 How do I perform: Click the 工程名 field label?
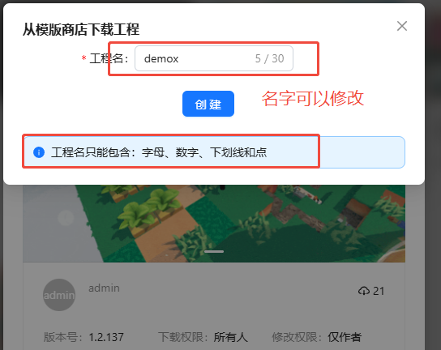click(109, 58)
